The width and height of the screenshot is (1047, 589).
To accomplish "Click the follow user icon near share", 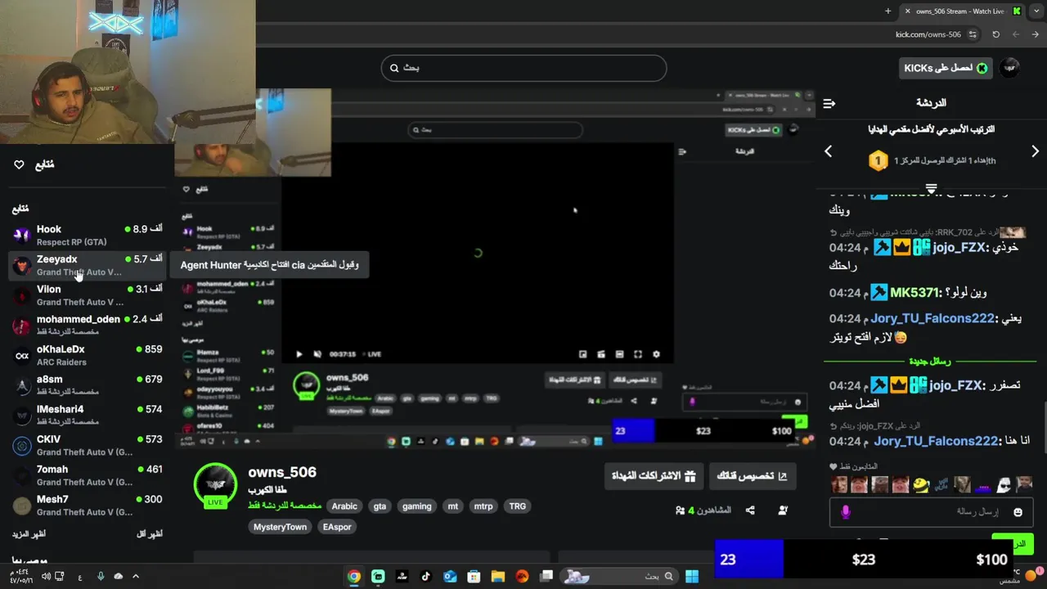I will click(783, 510).
